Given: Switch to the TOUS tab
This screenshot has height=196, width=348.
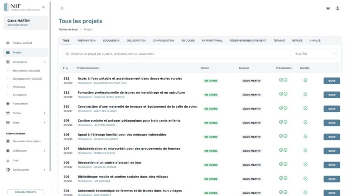Looking at the screenshot, I should coord(66,41).
